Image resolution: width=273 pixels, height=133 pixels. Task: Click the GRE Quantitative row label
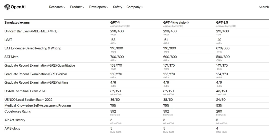coord(40,66)
